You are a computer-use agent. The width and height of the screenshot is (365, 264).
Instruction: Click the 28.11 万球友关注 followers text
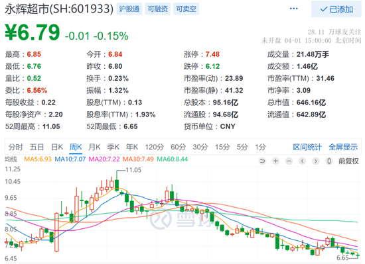tap(334, 32)
